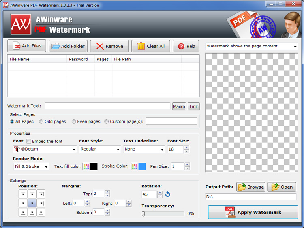304x228 pixels.
Task: Select middle-right watermark position
Action: click(x=41, y=203)
